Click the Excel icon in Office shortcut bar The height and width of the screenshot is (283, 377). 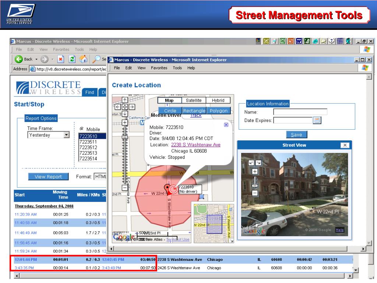pyautogui.click(x=282, y=41)
